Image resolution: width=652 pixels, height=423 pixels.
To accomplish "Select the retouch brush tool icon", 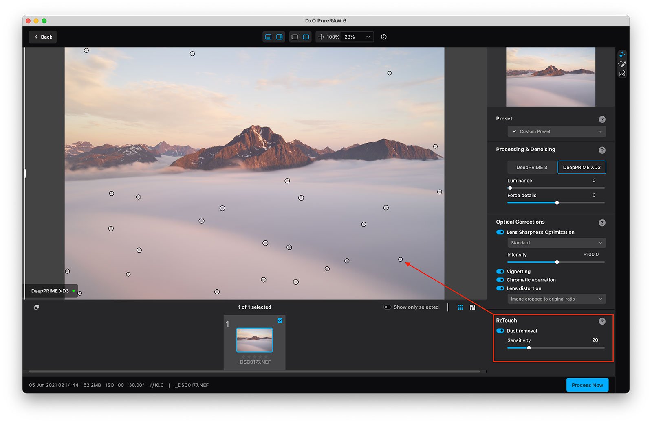I will (622, 64).
